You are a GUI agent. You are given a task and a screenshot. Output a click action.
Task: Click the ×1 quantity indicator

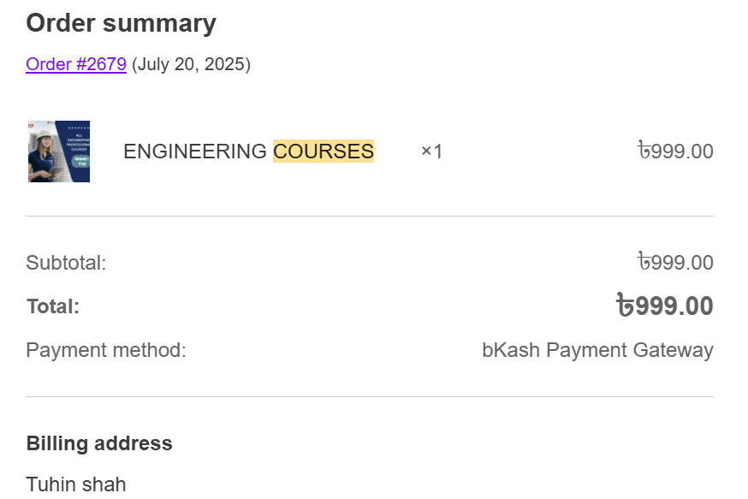tap(431, 151)
